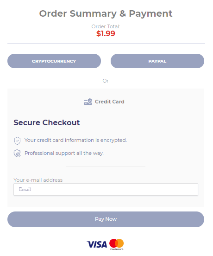This screenshot has height=256, width=213.
Task: Select the Credit Card label
Action: pos(110,102)
